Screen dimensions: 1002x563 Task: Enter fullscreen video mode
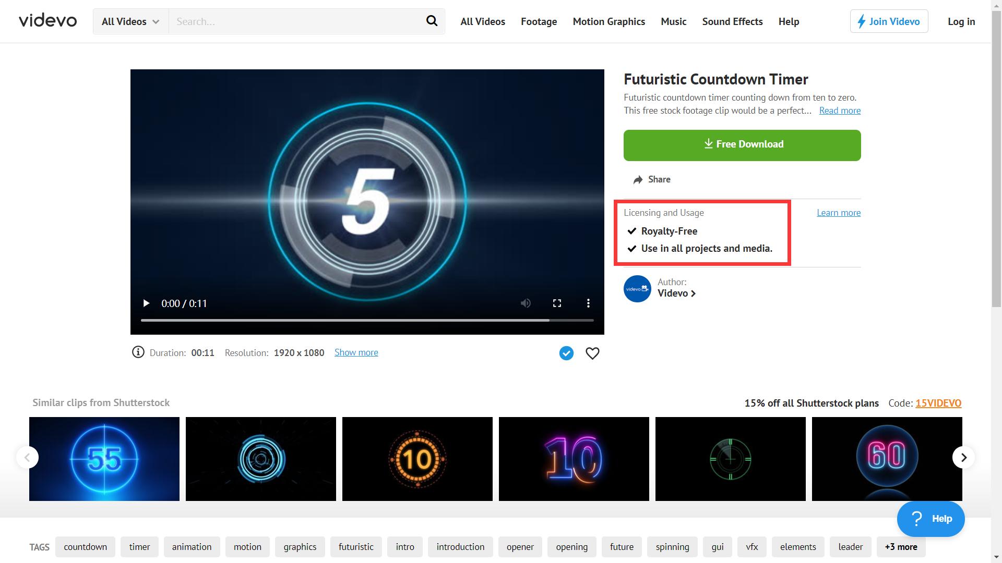pos(557,303)
